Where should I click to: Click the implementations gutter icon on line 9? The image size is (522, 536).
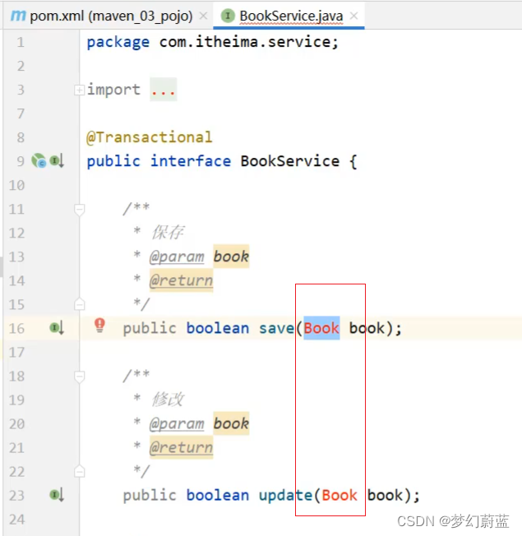pos(57,160)
